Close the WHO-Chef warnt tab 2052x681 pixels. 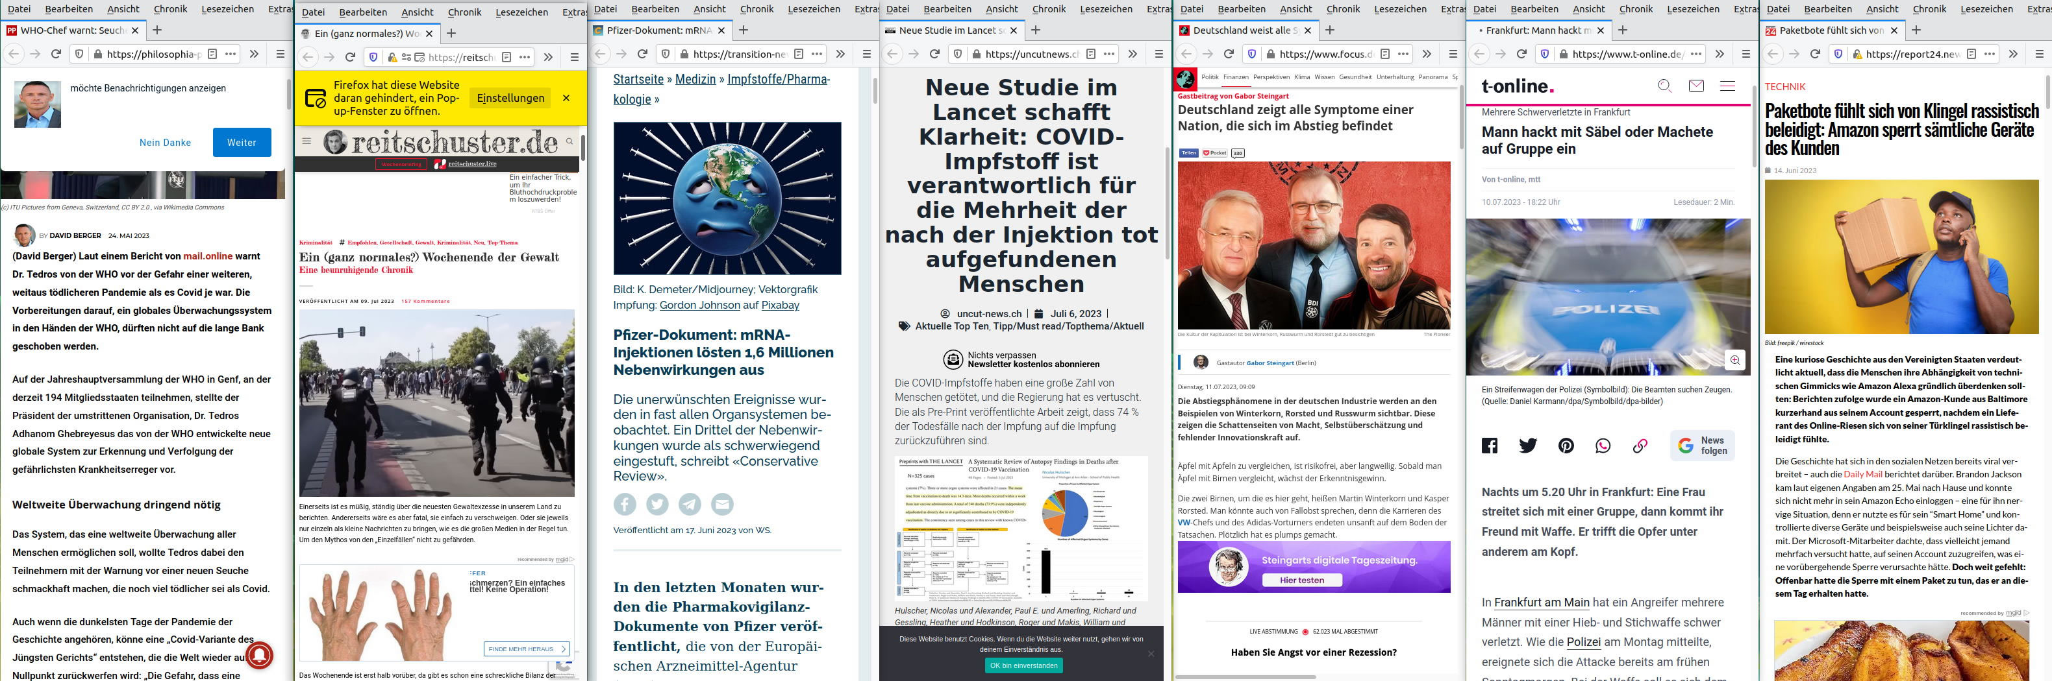pos(134,30)
